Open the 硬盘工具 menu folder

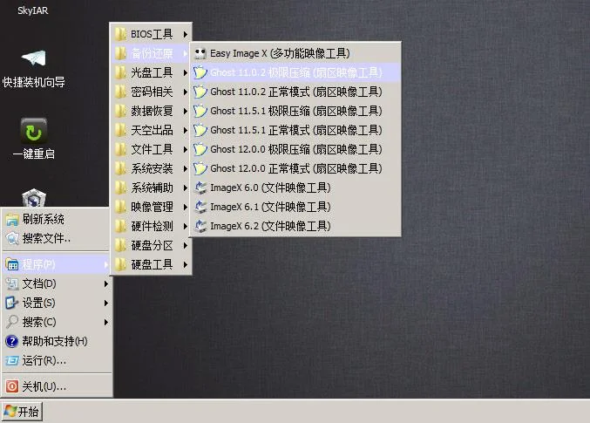152,264
